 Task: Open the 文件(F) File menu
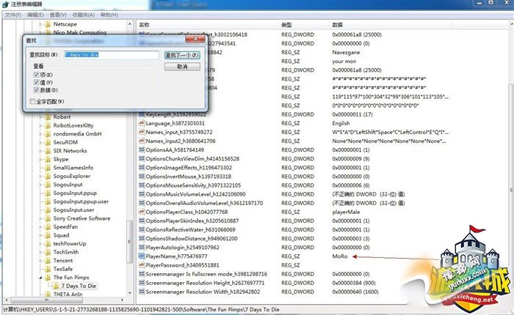tap(13, 15)
